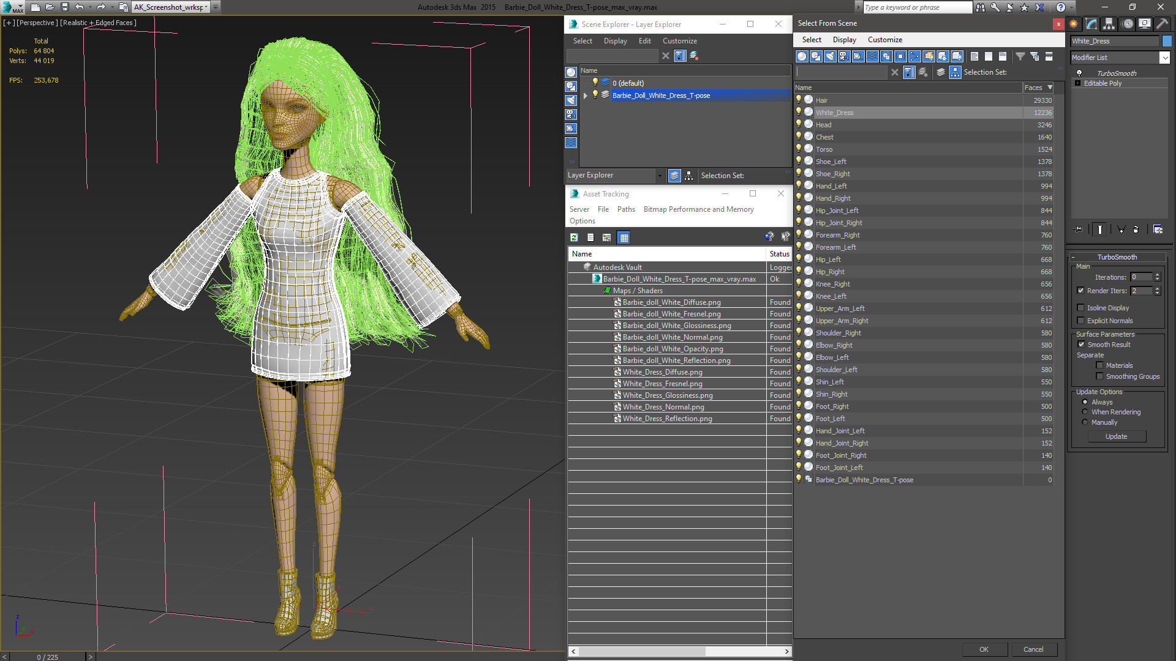The image size is (1176, 661).
Task: Check Separate by Smoothing Groups checkbox
Action: tap(1099, 376)
